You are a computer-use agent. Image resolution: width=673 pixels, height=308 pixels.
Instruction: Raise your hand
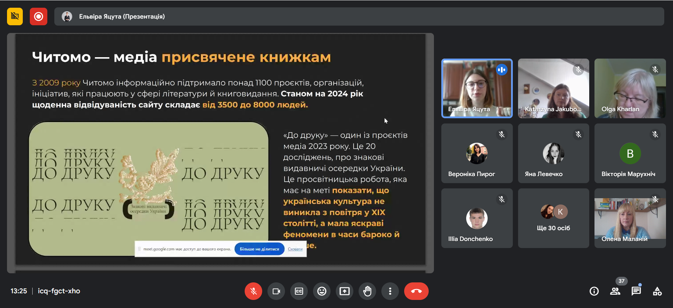(367, 291)
